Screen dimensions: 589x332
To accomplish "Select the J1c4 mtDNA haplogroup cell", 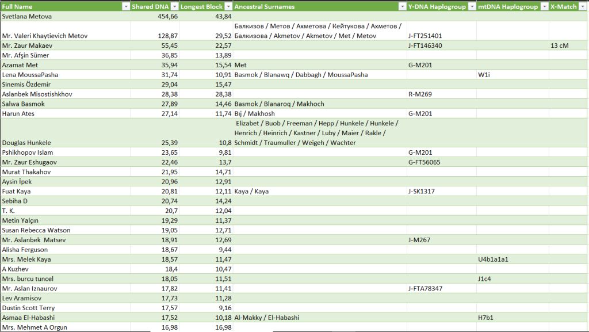I will (484, 279).
